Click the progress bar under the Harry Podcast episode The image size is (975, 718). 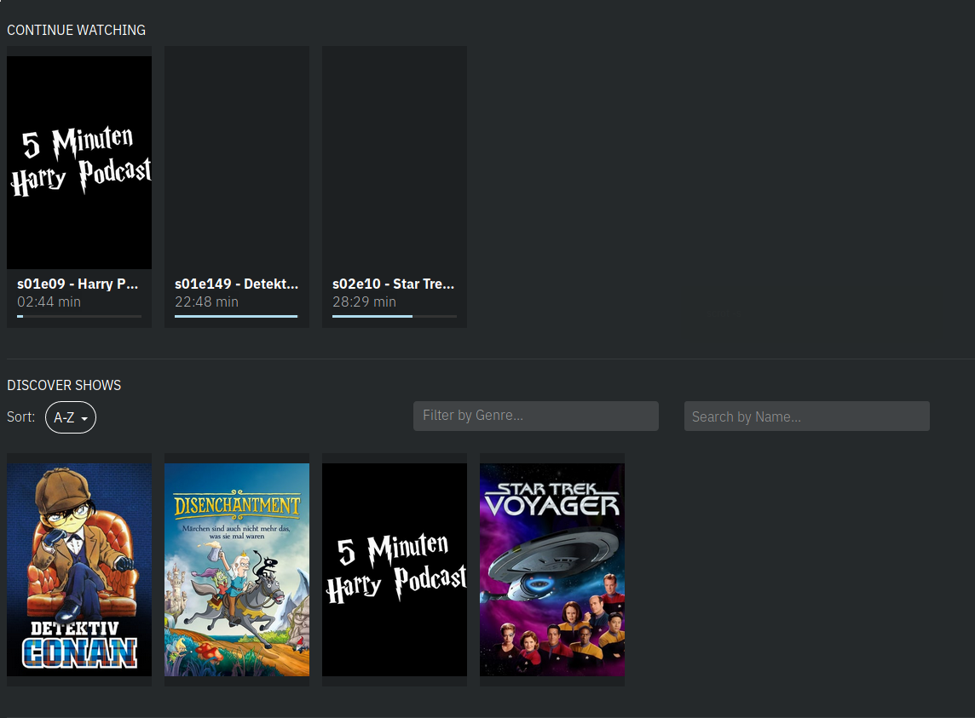(78, 316)
